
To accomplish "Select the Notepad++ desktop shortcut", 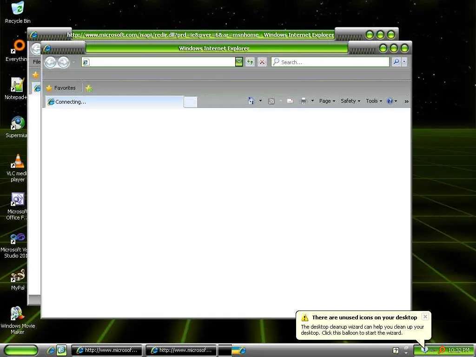I will (x=16, y=89).
